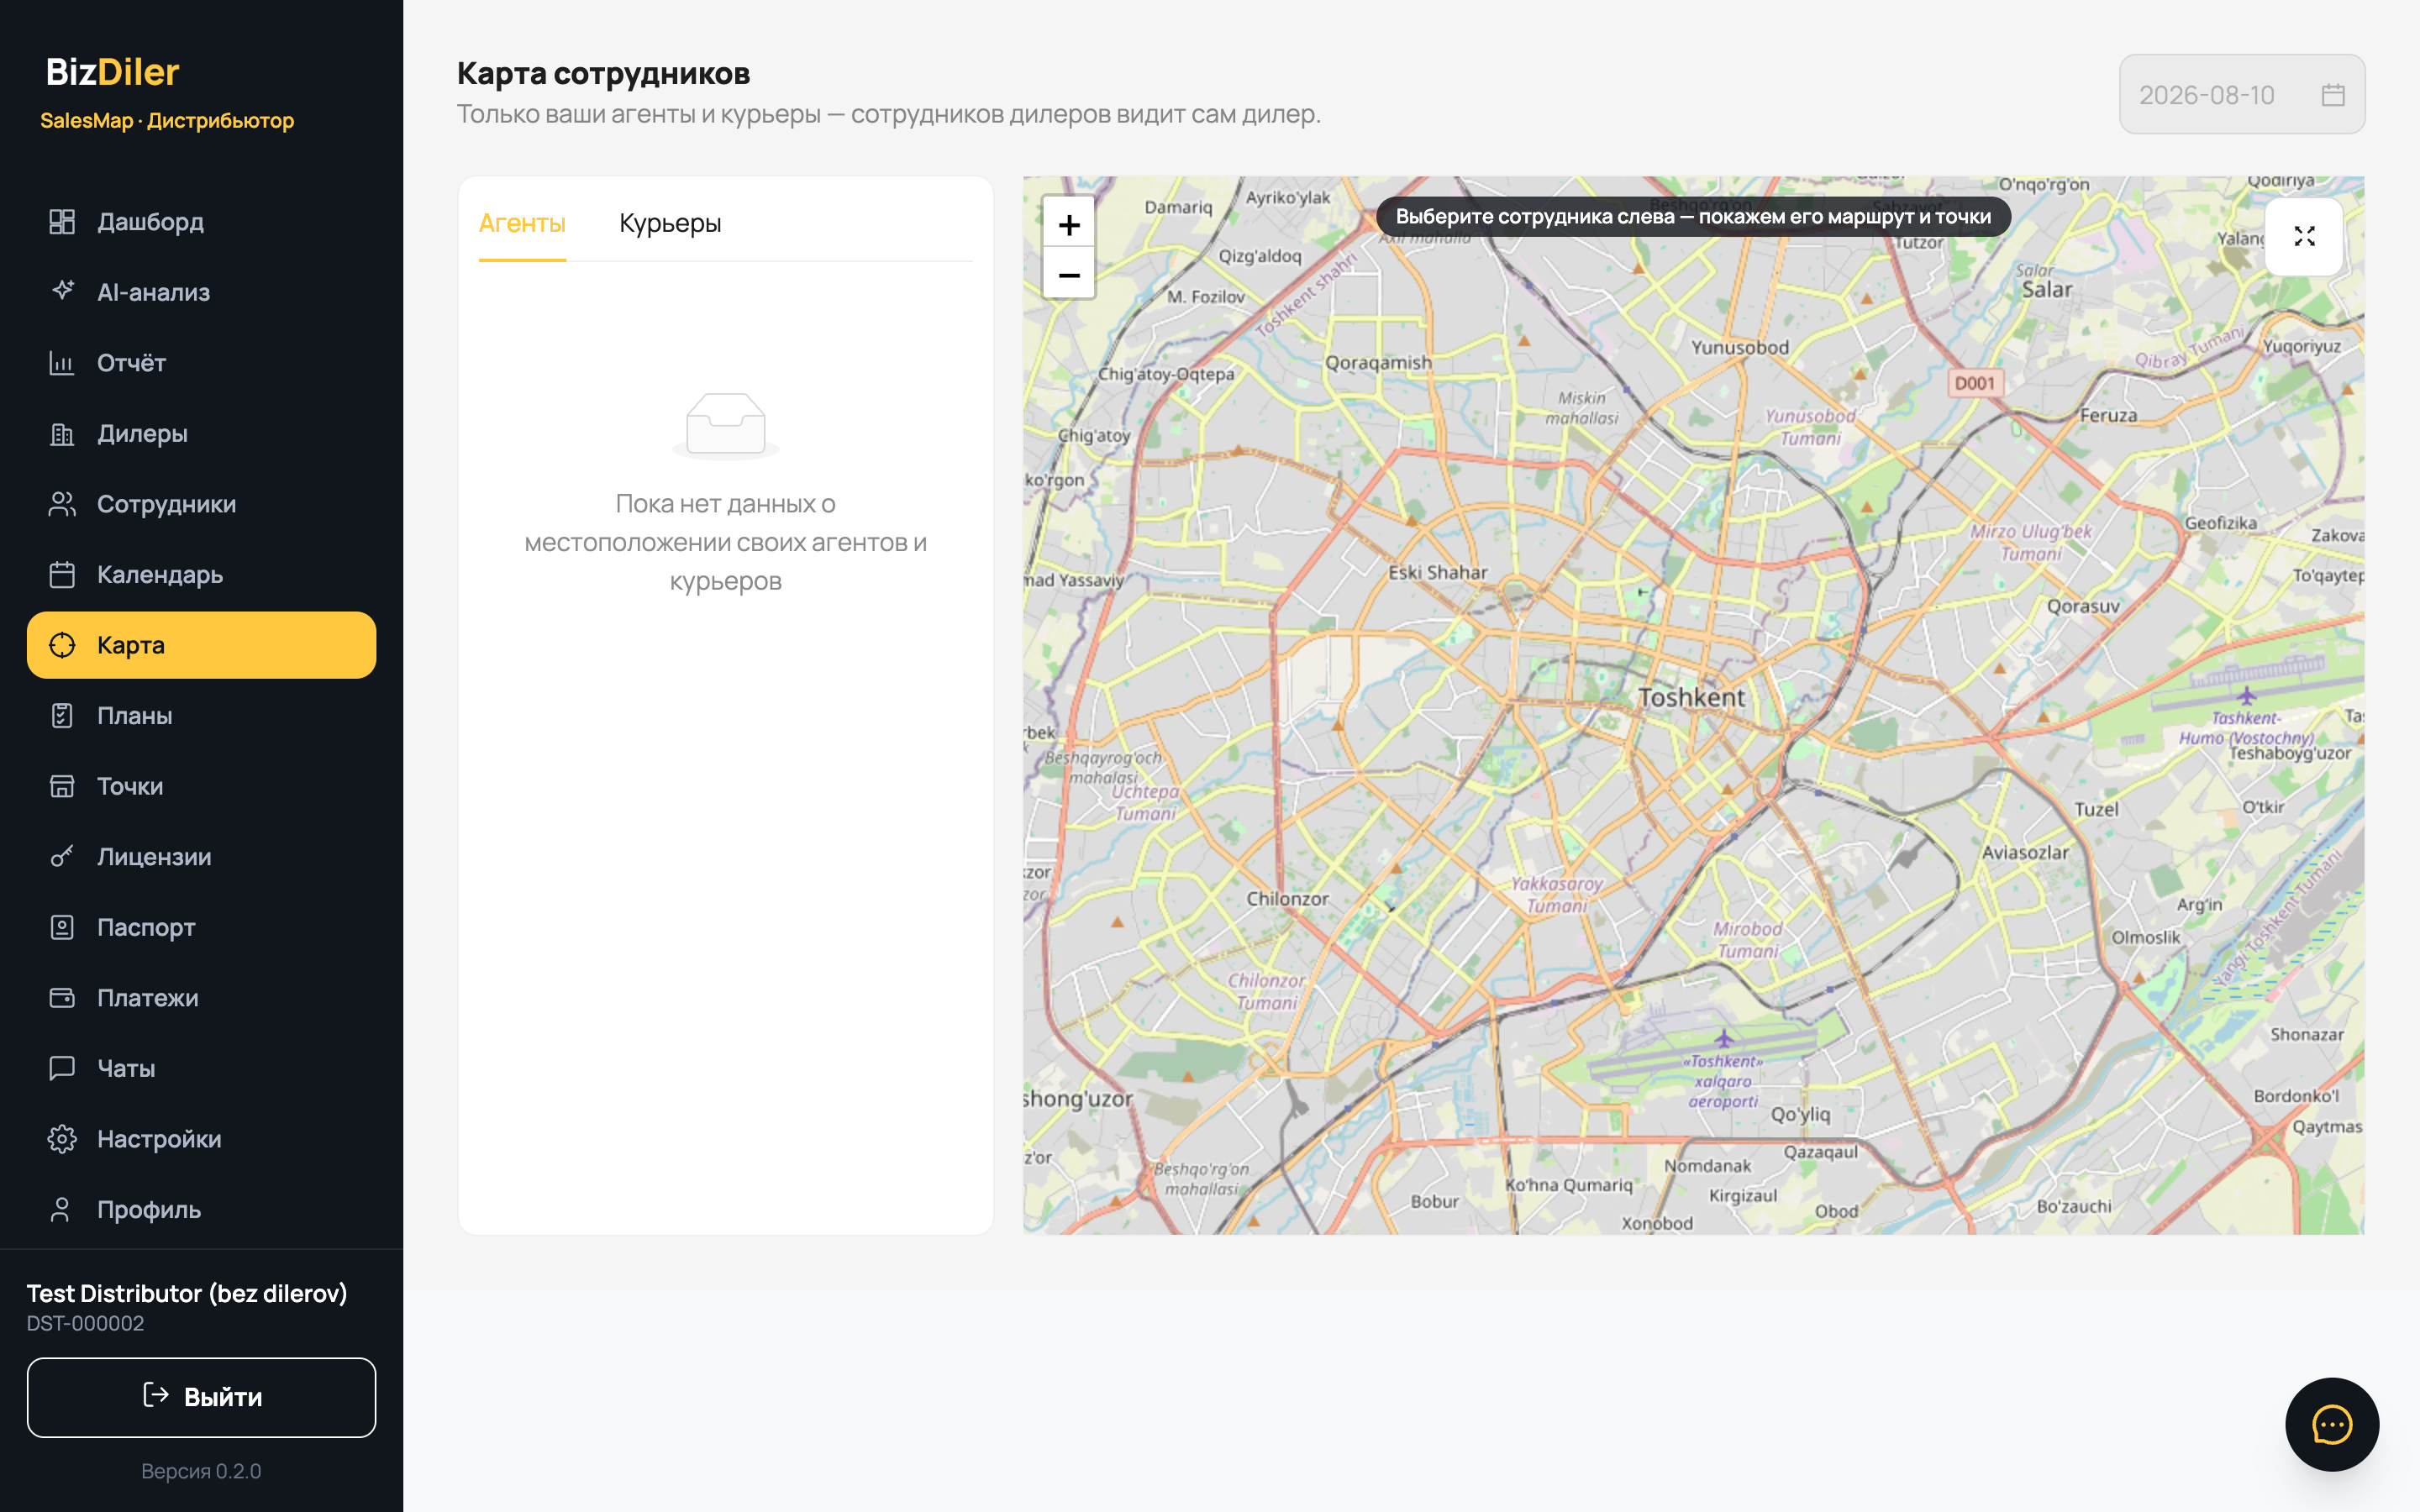The image size is (2420, 1512).
Task: Click the BizDiler logo
Action: [x=113, y=72]
